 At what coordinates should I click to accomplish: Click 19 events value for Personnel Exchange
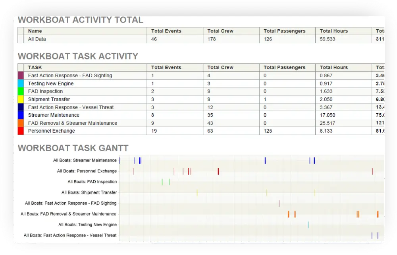pos(154,131)
